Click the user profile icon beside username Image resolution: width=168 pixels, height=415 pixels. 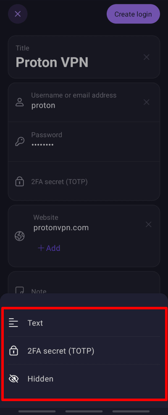coord(20,102)
